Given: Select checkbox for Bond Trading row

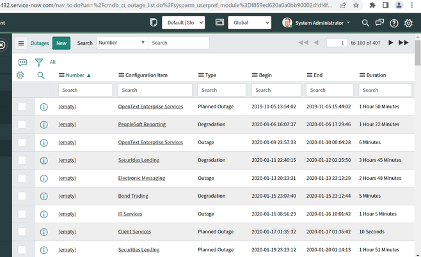Looking at the screenshot, I should point(22,196).
